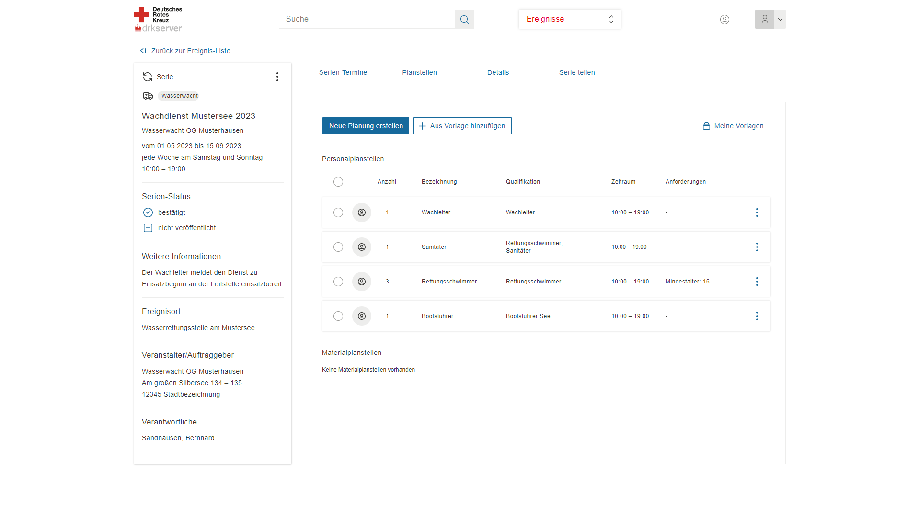
Task: Open the Ereignisse module selector
Action: (570, 19)
